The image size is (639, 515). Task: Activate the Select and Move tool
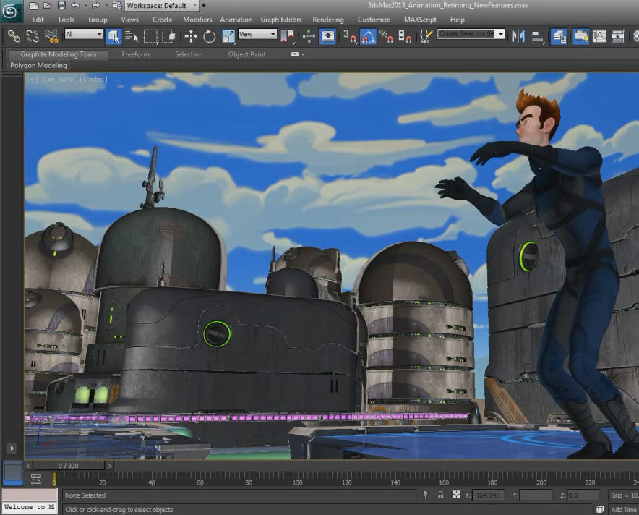click(191, 35)
